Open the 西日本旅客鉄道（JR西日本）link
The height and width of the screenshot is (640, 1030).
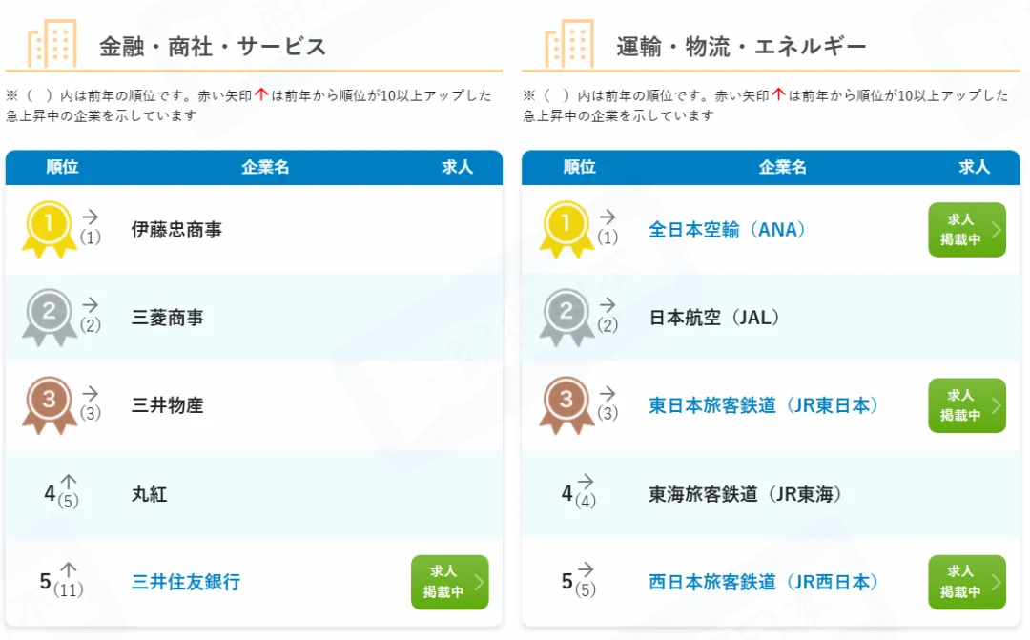pos(764,582)
